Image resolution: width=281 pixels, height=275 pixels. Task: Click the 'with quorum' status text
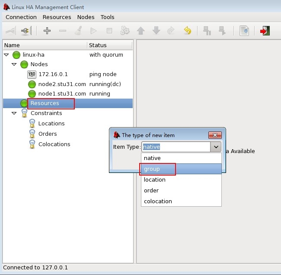(x=106, y=54)
